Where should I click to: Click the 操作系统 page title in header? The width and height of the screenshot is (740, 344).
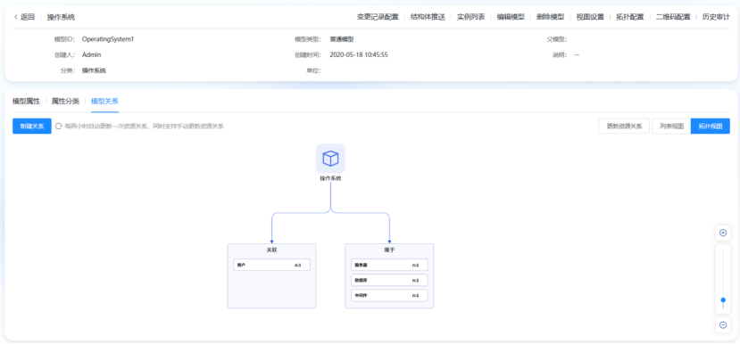pyautogui.click(x=61, y=17)
